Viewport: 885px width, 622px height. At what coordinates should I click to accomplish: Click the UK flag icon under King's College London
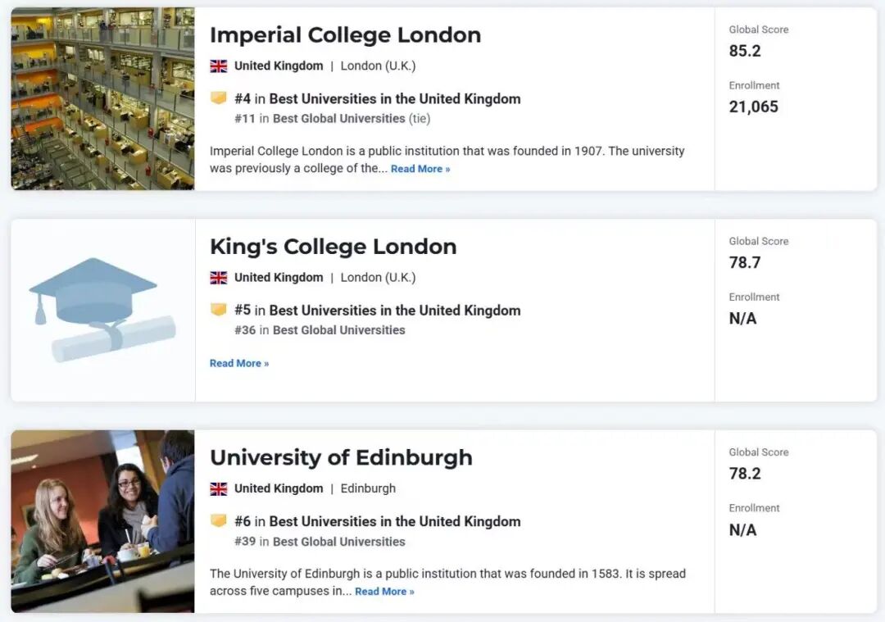point(218,278)
